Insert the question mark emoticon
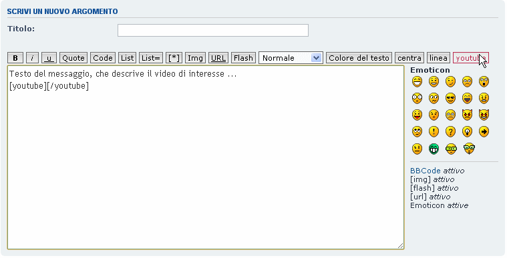507x258 pixels. point(450,132)
